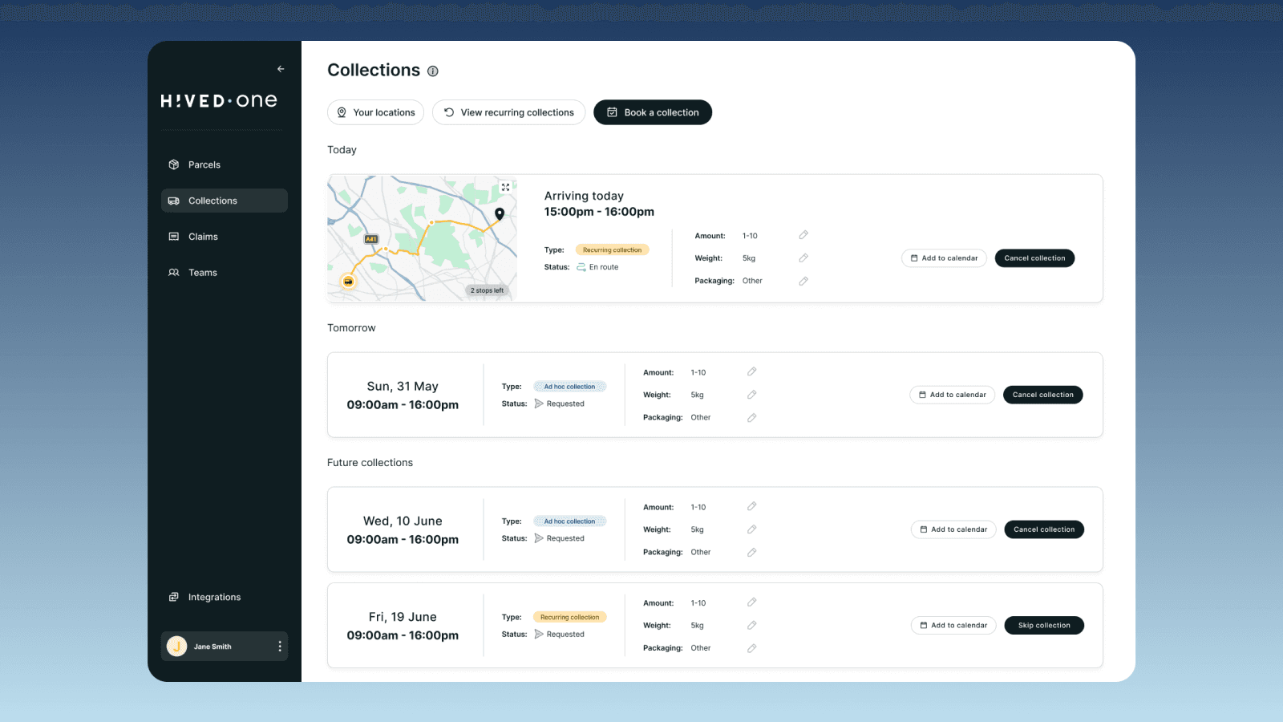Edit today's Weight using the pencil icon
Viewport: 1283px width, 722px height.
[x=803, y=258]
